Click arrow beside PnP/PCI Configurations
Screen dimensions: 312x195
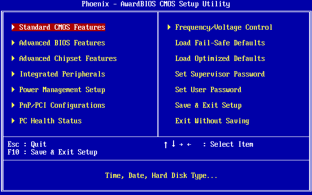coord(13,105)
